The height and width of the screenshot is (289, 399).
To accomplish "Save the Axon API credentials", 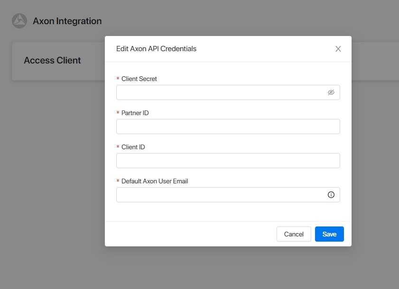I will tap(329, 234).
